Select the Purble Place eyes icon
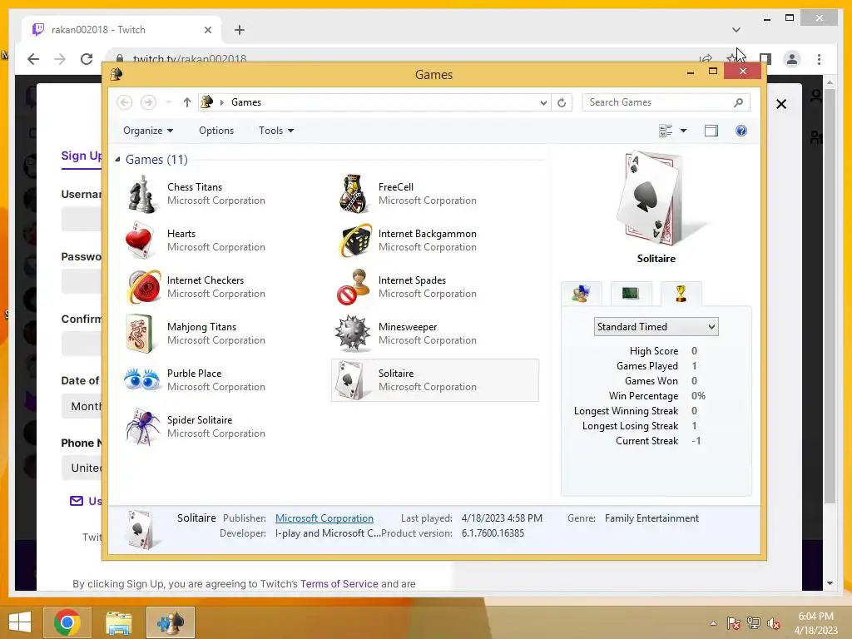852x639 pixels. tap(141, 379)
